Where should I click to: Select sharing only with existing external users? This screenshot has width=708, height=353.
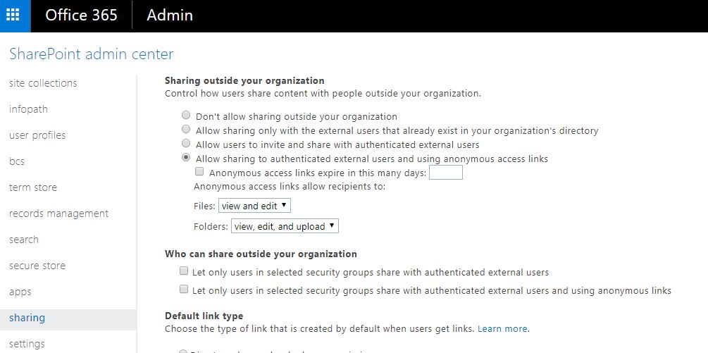pyautogui.click(x=186, y=130)
